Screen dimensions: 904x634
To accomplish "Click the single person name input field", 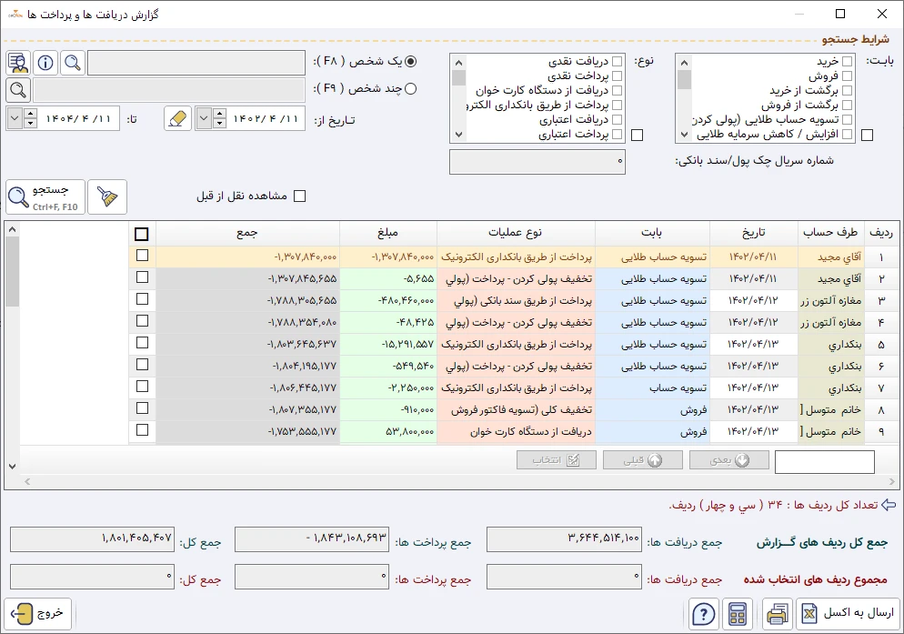I will [196, 62].
